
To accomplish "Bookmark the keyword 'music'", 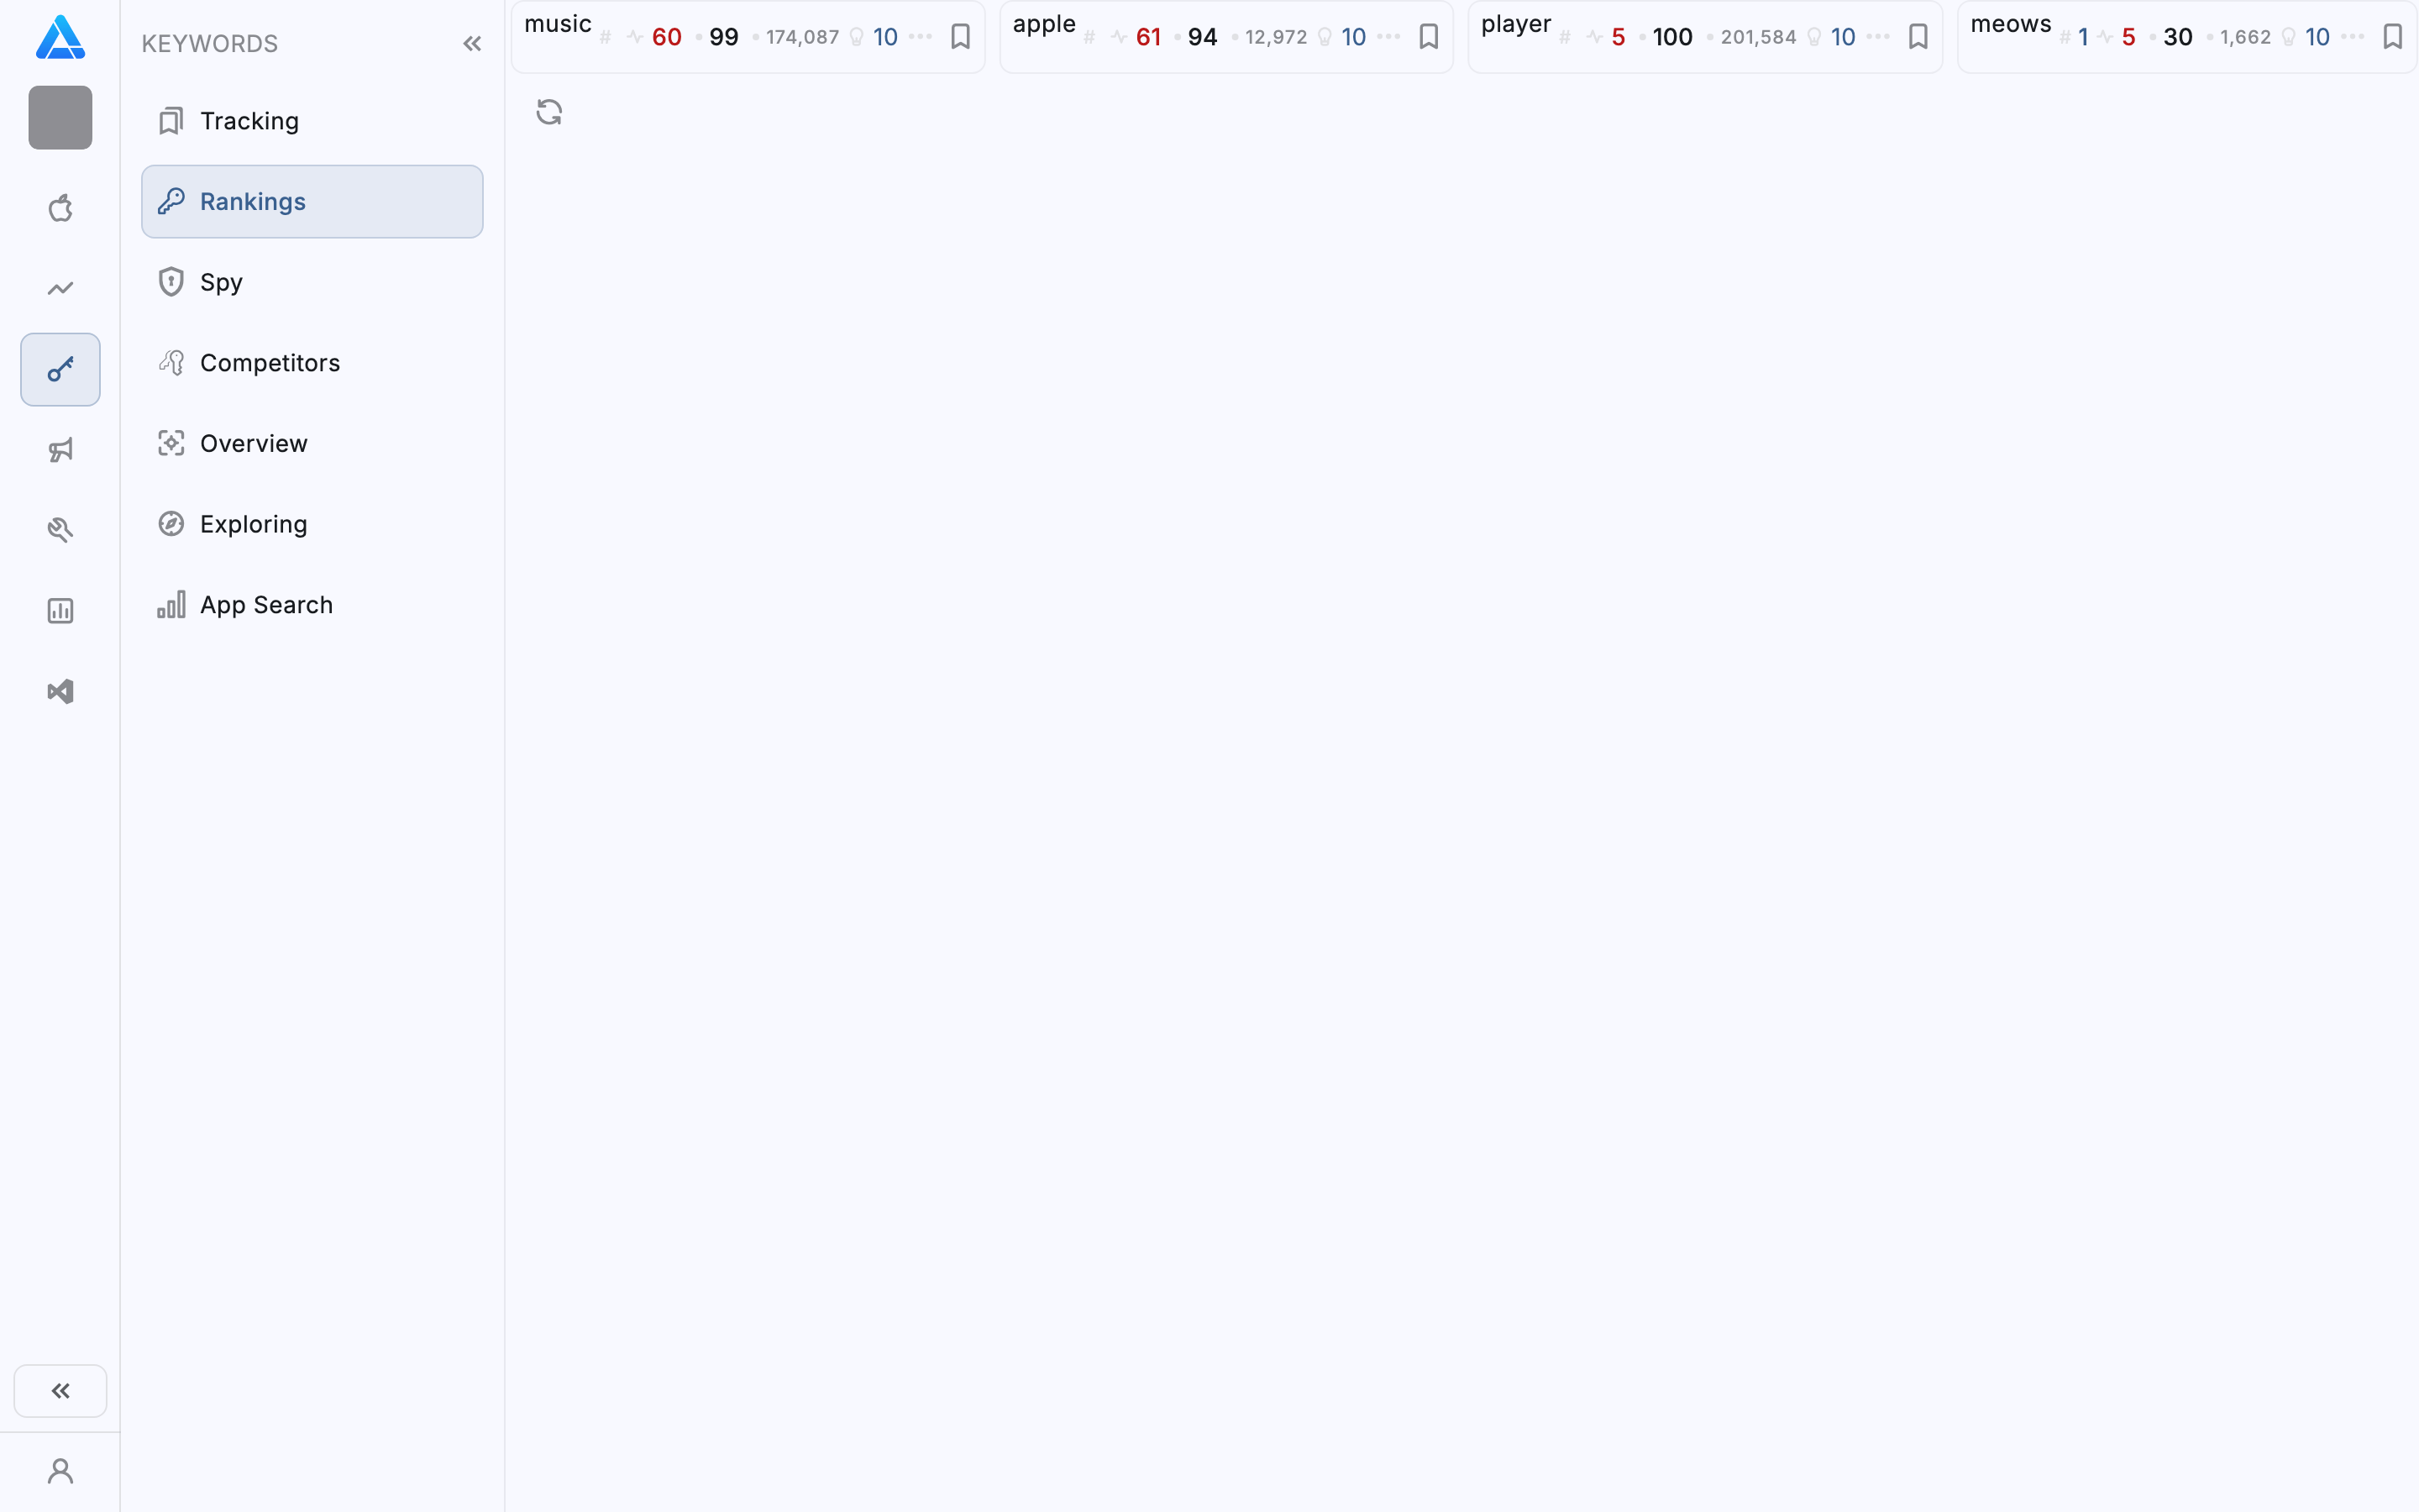I will (x=961, y=36).
